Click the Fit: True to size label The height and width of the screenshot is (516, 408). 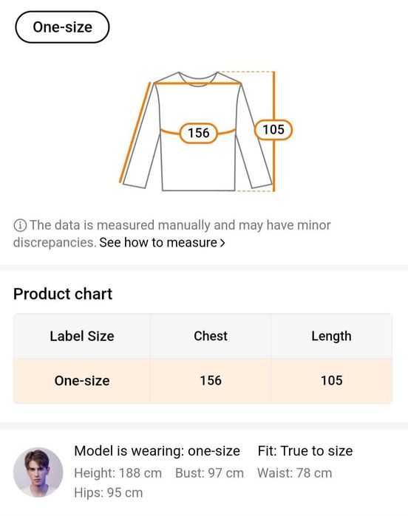(305, 451)
